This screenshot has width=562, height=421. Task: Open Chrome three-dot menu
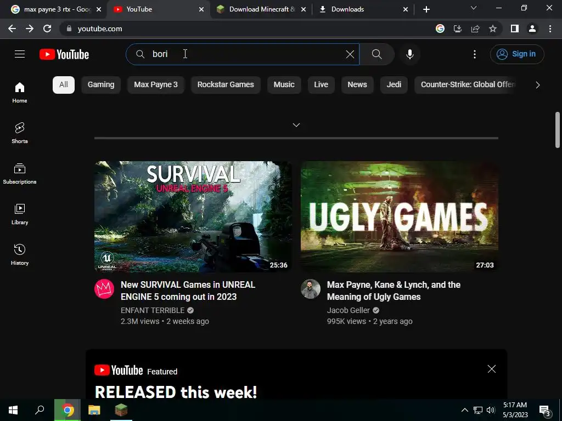coord(550,29)
